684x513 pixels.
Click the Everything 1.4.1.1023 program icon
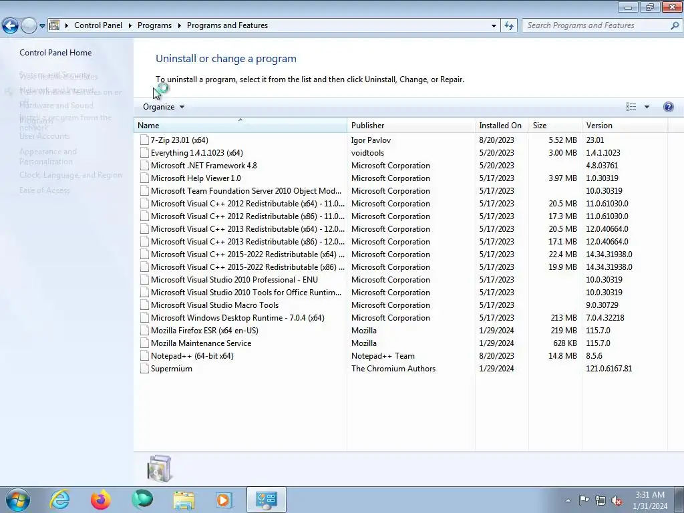144,152
